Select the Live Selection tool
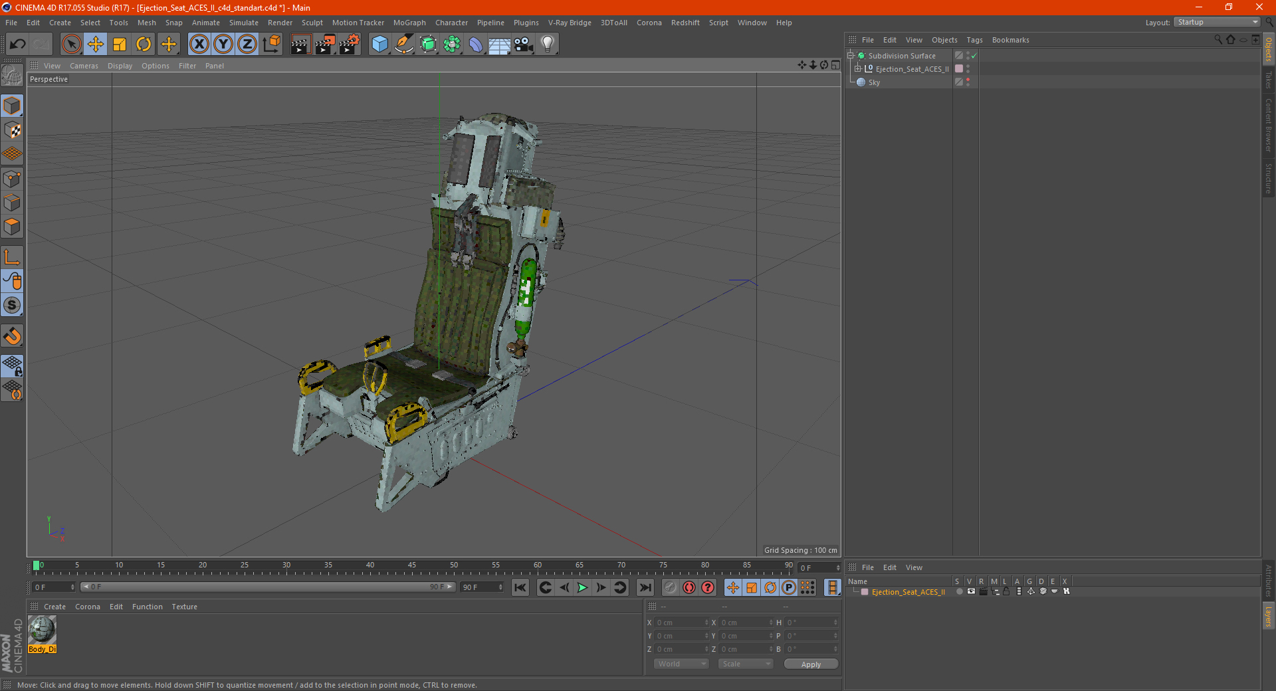Viewport: 1276px width, 691px height. coord(71,44)
